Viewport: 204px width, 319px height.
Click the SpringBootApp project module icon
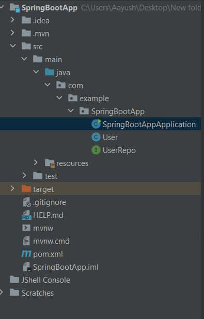pyautogui.click(x=14, y=8)
